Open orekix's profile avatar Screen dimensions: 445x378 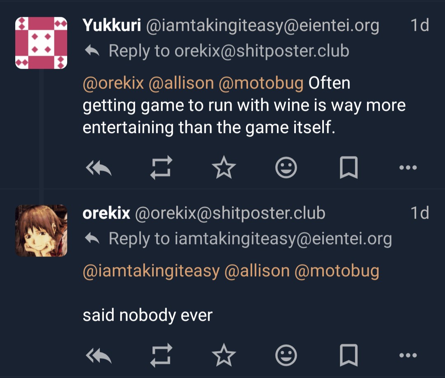click(x=41, y=231)
